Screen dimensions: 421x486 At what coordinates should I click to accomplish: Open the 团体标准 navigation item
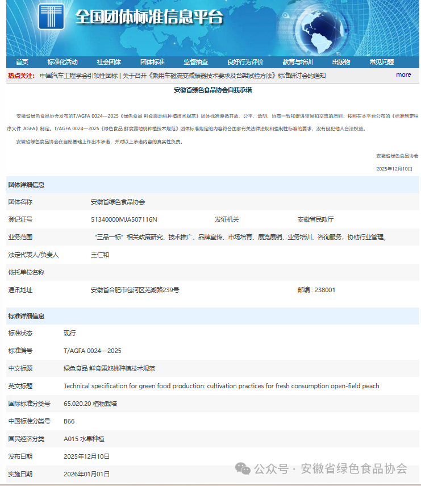pos(152,62)
